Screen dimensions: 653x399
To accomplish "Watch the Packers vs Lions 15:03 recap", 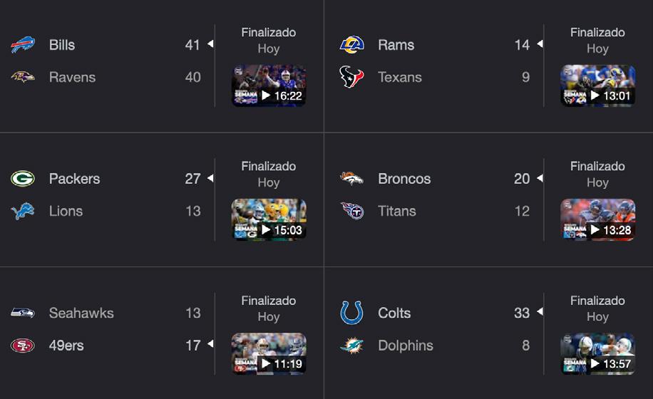I will tap(269, 220).
